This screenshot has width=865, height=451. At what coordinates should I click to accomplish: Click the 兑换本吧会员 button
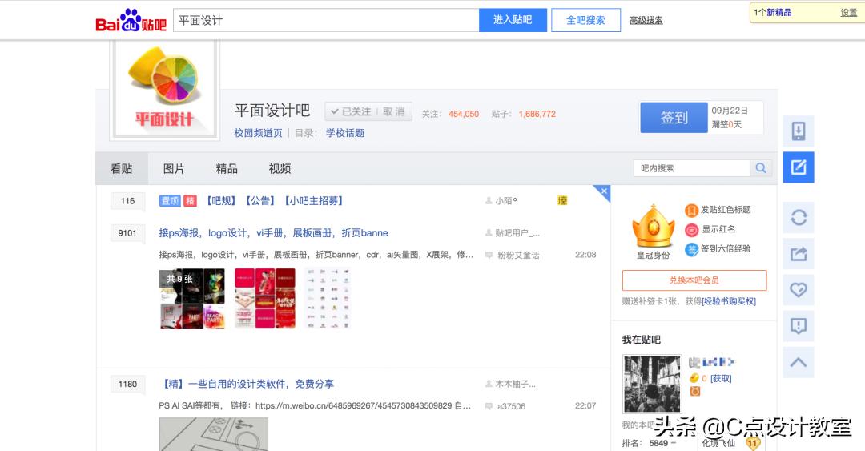tap(694, 280)
